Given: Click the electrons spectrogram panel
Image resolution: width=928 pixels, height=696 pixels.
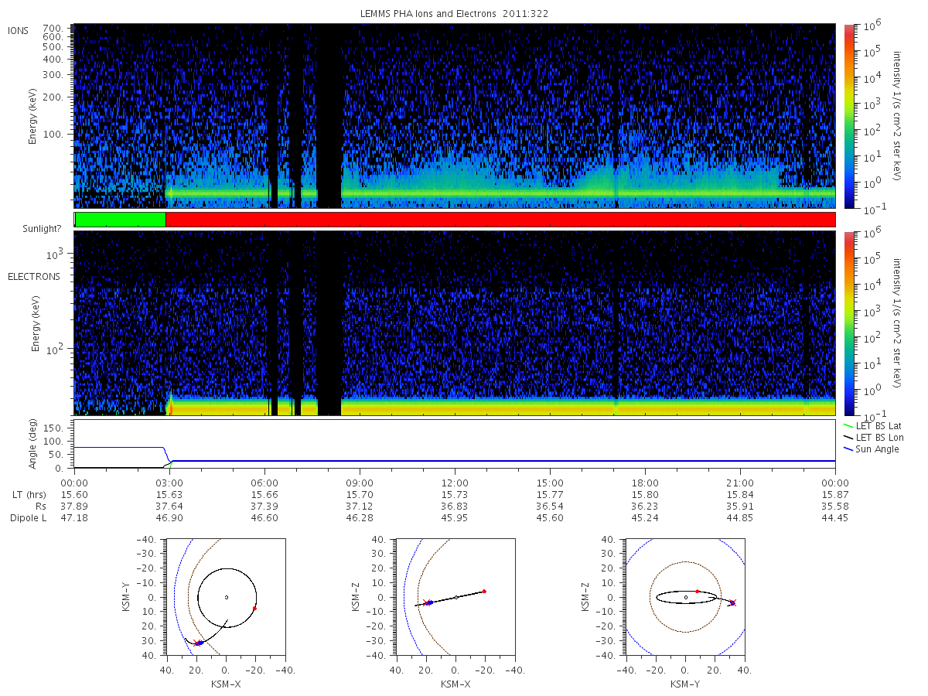Looking at the screenshot, I should click(x=455, y=323).
